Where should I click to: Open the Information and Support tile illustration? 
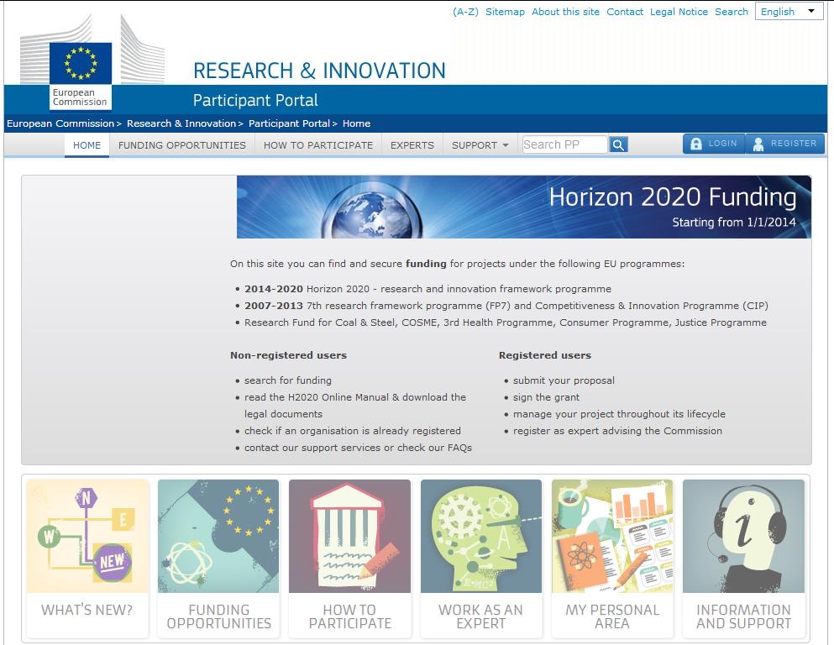point(743,536)
